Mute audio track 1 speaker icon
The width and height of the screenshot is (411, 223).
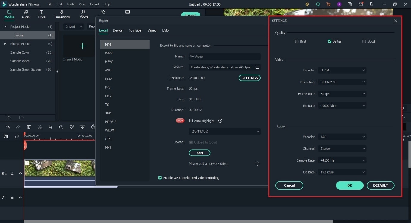point(21,197)
